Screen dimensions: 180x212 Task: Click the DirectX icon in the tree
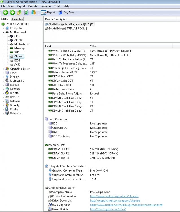click(x=7, y=93)
